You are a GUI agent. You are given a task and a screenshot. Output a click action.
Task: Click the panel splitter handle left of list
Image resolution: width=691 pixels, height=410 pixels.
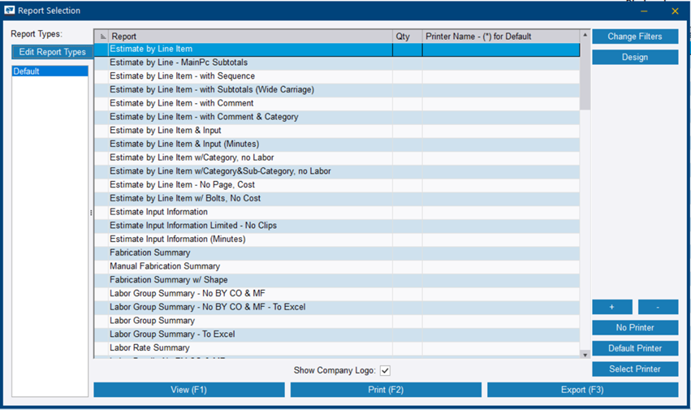coord(91,213)
